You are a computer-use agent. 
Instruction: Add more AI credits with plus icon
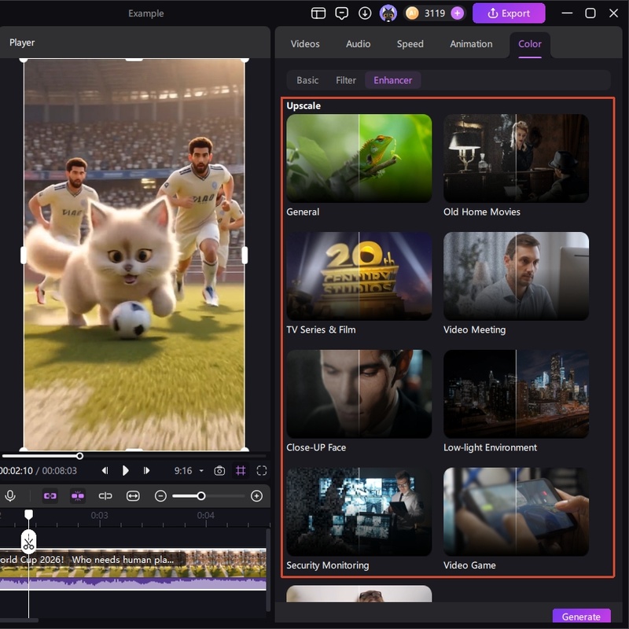(457, 13)
